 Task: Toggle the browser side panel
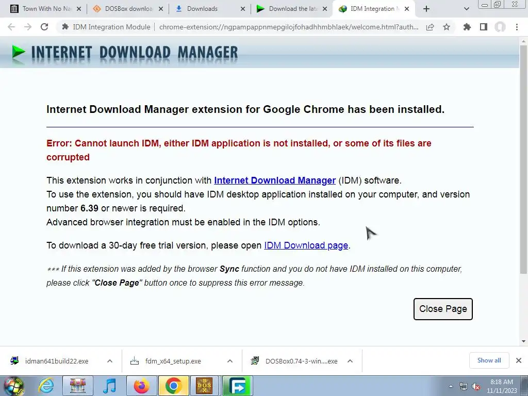click(484, 27)
